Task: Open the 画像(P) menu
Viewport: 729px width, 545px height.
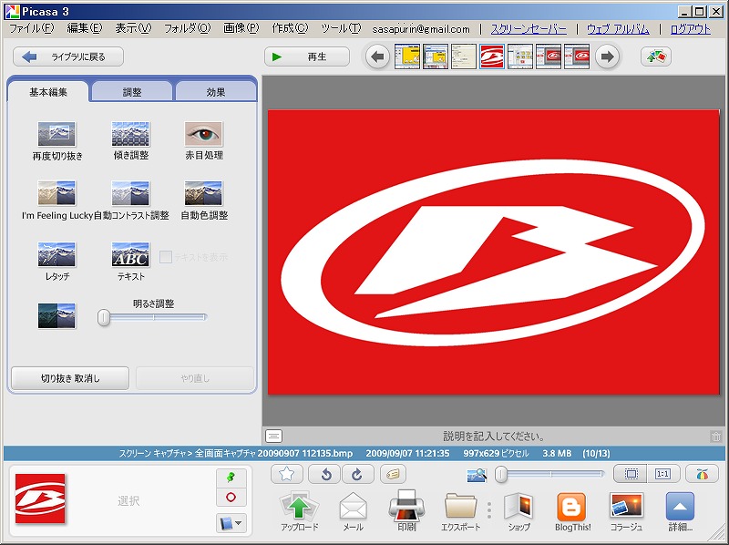Action: click(x=241, y=28)
